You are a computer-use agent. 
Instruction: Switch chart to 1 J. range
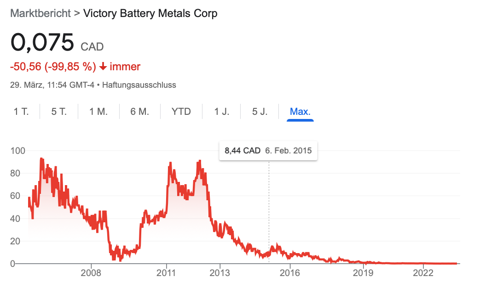coord(221,112)
